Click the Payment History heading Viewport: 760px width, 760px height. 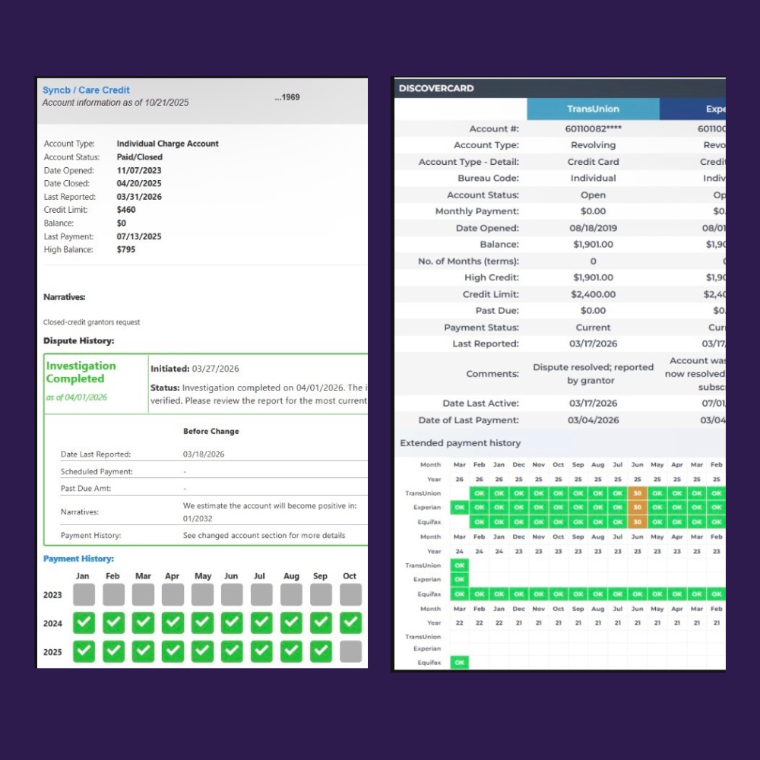tap(78, 559)
